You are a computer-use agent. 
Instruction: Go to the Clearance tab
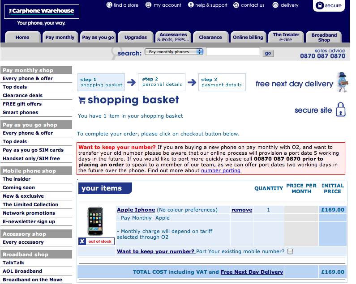[x=210, y=37]
